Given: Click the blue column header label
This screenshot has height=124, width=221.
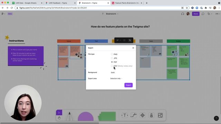Looking at the screenshot, I should [96, 41].
